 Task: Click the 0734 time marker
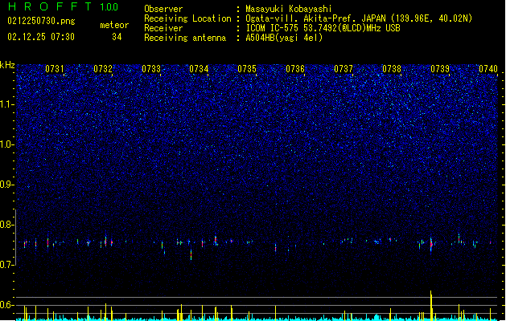click(x=199, y=69)
